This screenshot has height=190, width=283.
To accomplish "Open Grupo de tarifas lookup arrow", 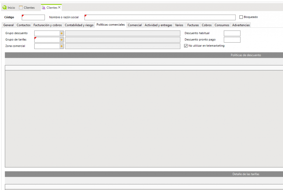I will (62, 40).
